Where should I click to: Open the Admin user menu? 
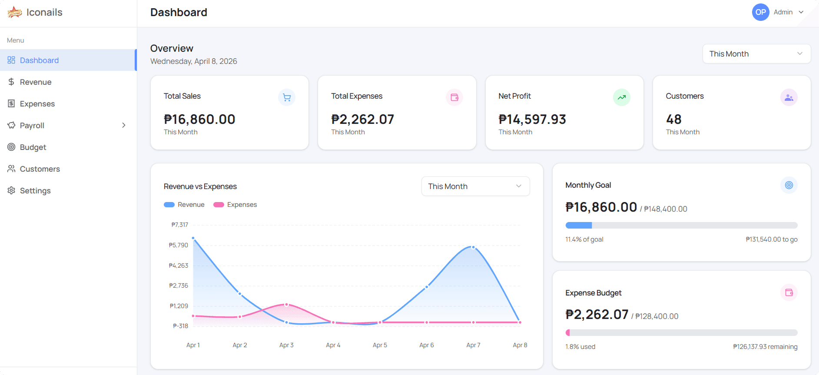789,12
